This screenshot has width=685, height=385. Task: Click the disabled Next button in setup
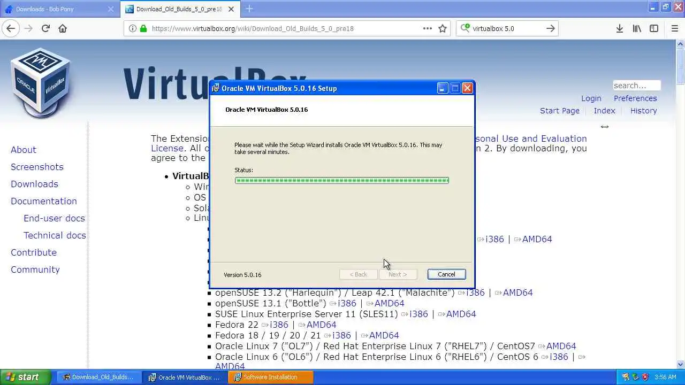[398, 274]
